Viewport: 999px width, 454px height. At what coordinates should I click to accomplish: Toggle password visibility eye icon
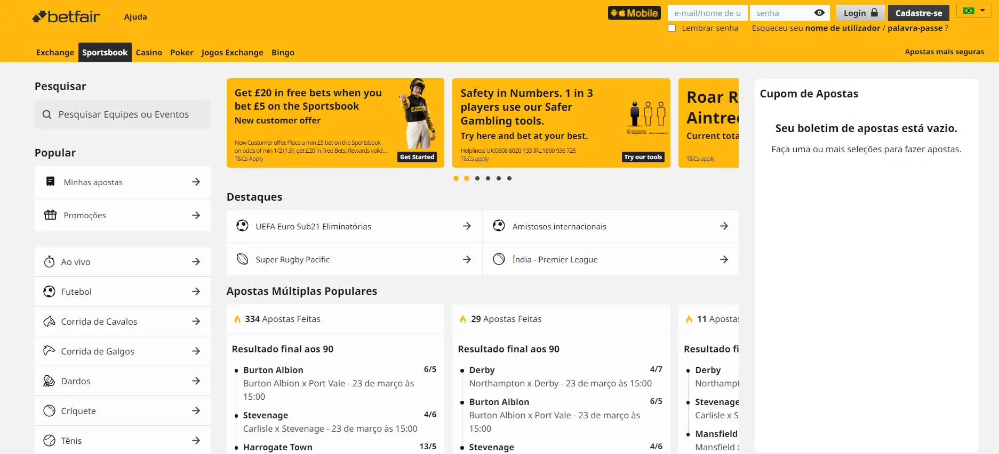[x=819, y=13]
